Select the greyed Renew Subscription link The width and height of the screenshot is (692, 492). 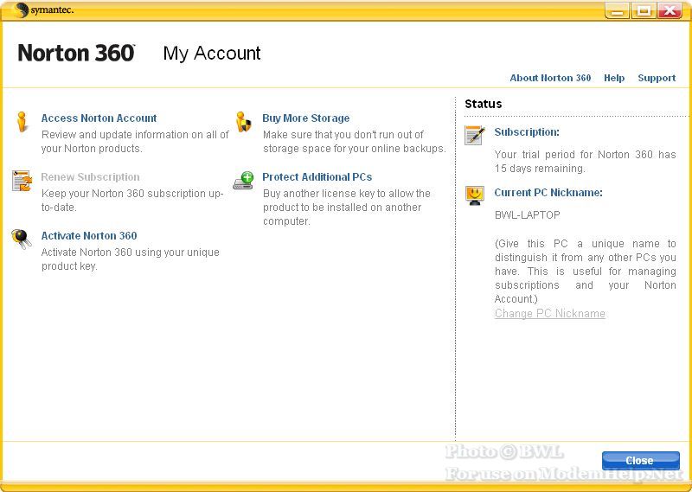[x=91, y=177]
